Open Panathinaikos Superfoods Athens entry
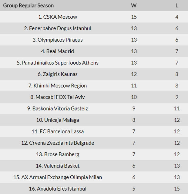188x194 pixels. (x=58, y=63)
